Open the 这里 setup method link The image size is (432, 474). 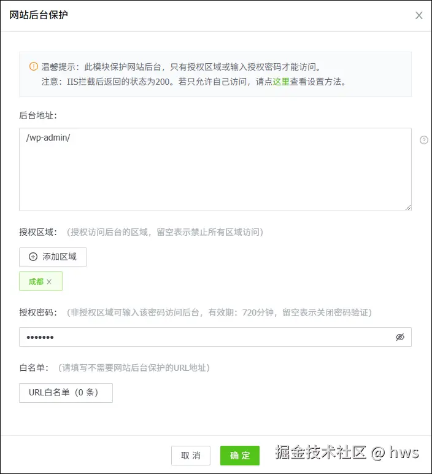[281, 82]
